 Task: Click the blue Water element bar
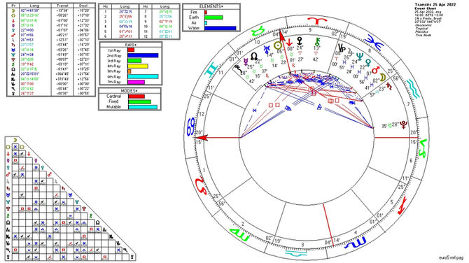click(220, 28)
